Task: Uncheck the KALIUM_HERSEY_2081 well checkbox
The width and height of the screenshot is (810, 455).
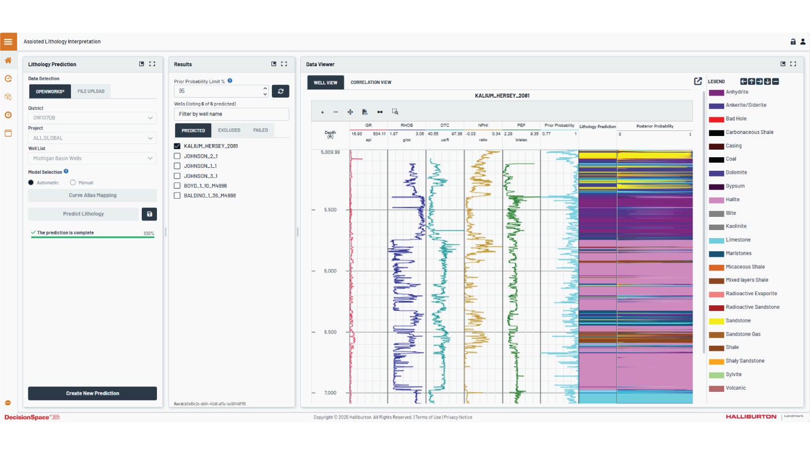Action: 177,146
